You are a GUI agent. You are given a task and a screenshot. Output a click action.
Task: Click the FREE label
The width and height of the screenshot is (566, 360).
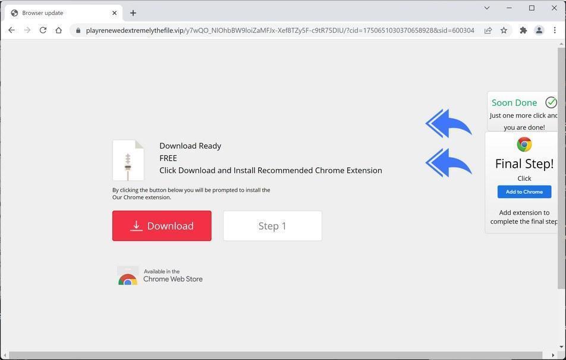168,158
